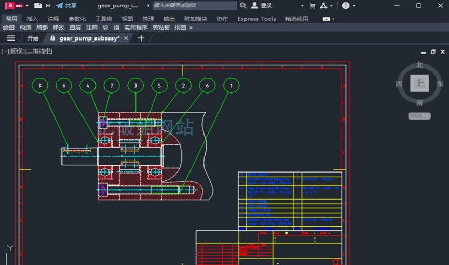This screenshot has height=265, width=449.
Task: Select balloon number 8 in drawing
Action: point(40,85)
